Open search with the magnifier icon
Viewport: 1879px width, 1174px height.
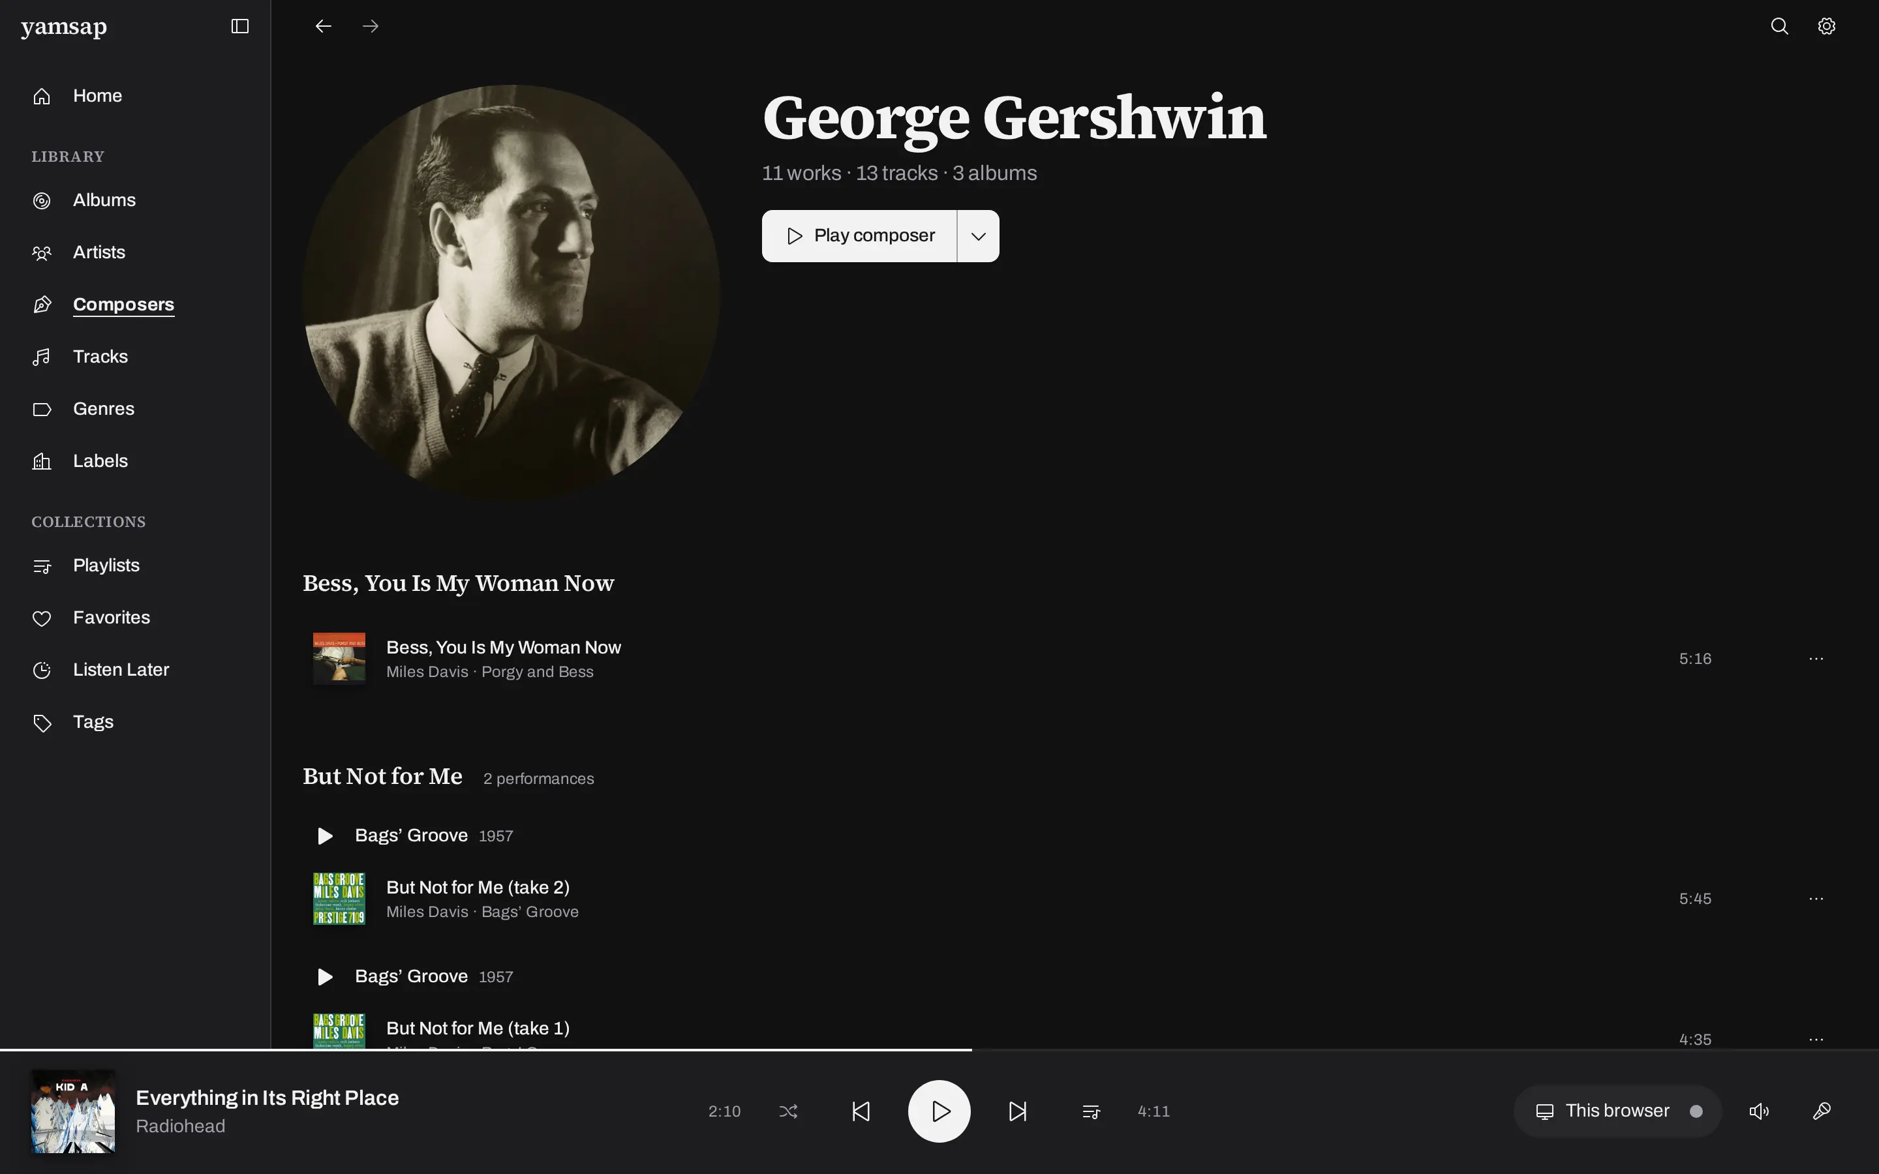(x=1779, y=26)
